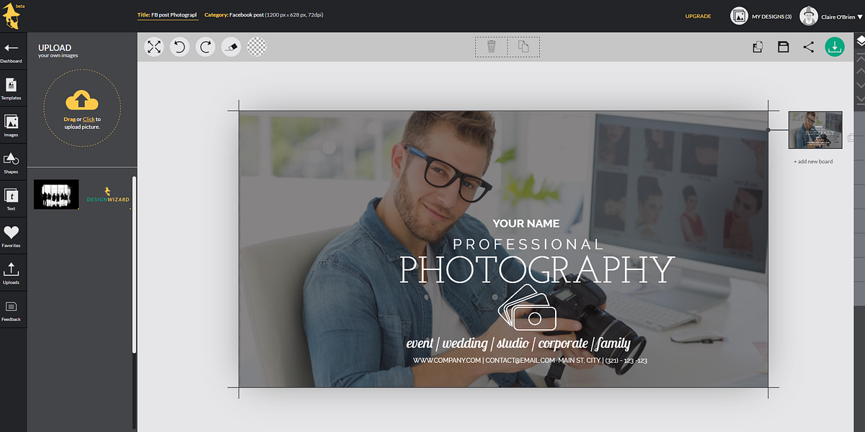
Task: Select the Undo icon in the toolbar
Action: (179, 46)
